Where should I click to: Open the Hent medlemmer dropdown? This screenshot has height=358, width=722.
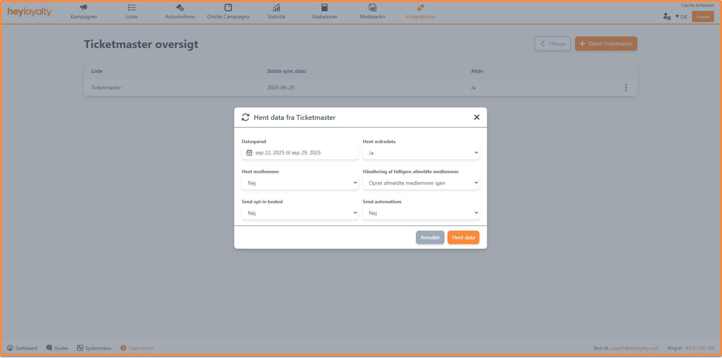pyautogui.click(x=300, y=183)
